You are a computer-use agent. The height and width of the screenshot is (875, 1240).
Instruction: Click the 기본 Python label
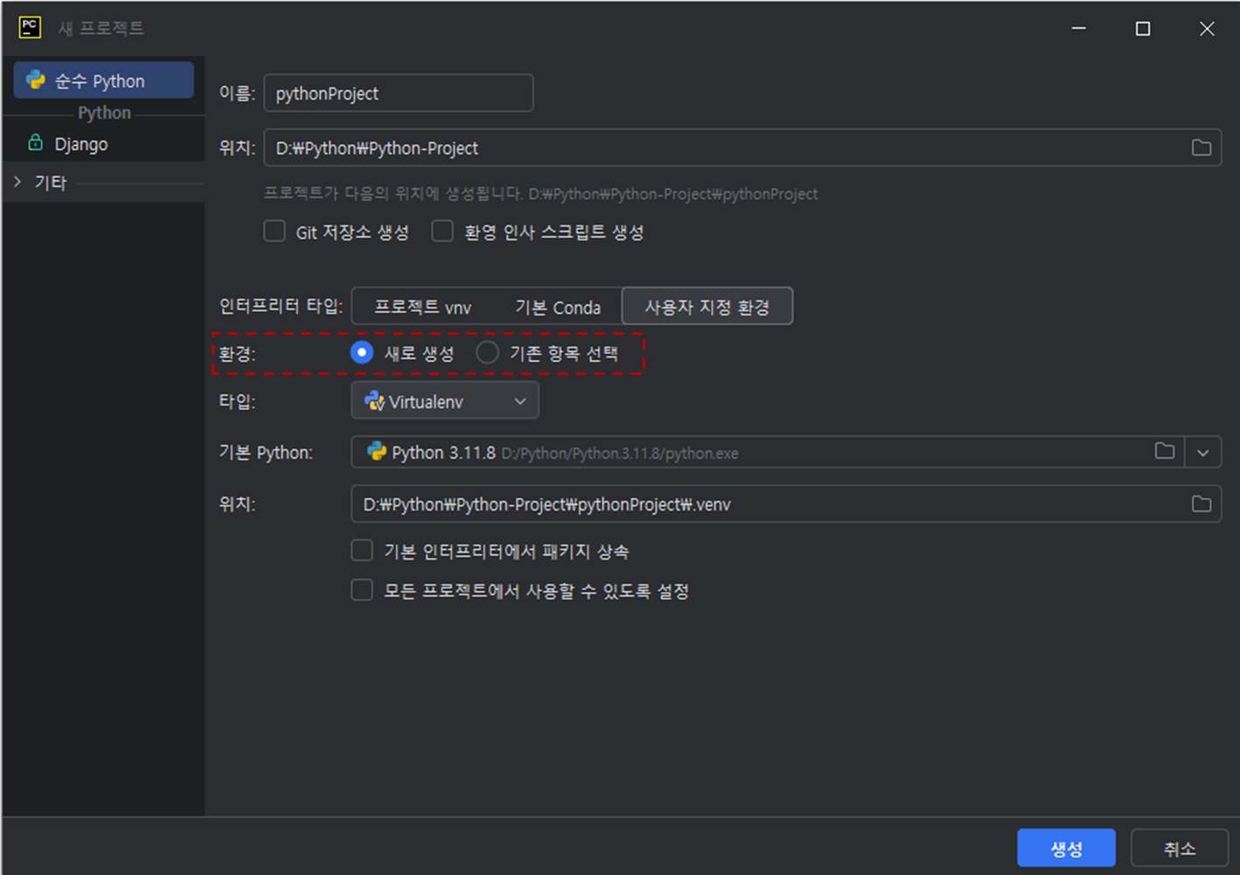tap(266, 453)
